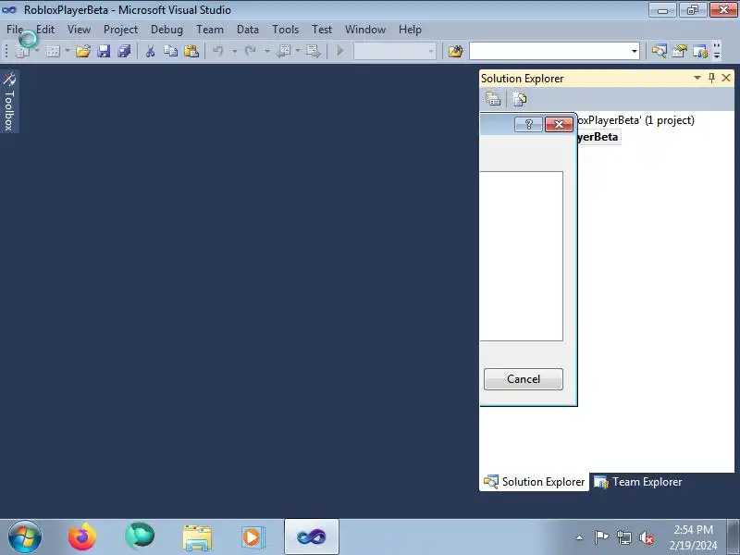Click the Save All icon
The height and width of the screenshot is (555, 740).
[x=124, y=51]
